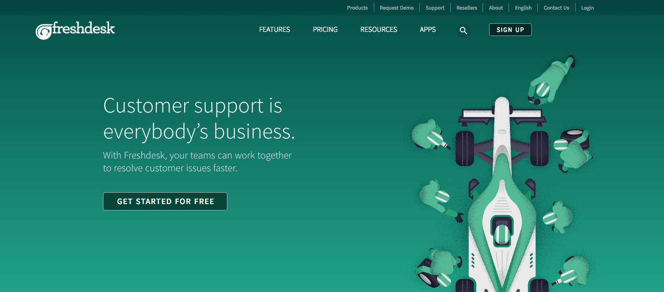Viewport: 664px width, 292px height.
Task: Click the Freshdesk wordmark text
Action: 83,29
